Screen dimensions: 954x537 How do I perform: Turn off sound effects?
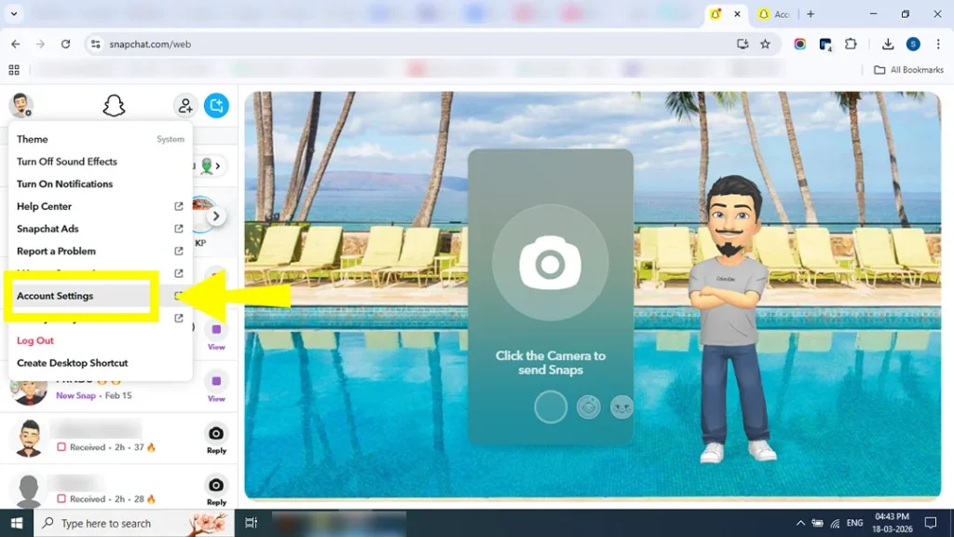(66, 161)
